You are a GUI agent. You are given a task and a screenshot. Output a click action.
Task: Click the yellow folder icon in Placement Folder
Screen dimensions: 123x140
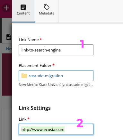(24, 76)
